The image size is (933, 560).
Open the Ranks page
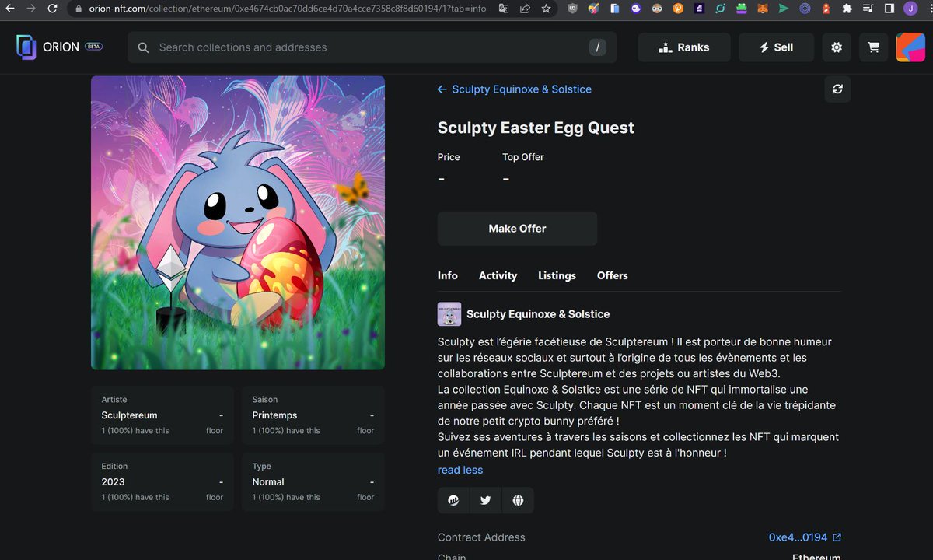click(x=684, y=47)
